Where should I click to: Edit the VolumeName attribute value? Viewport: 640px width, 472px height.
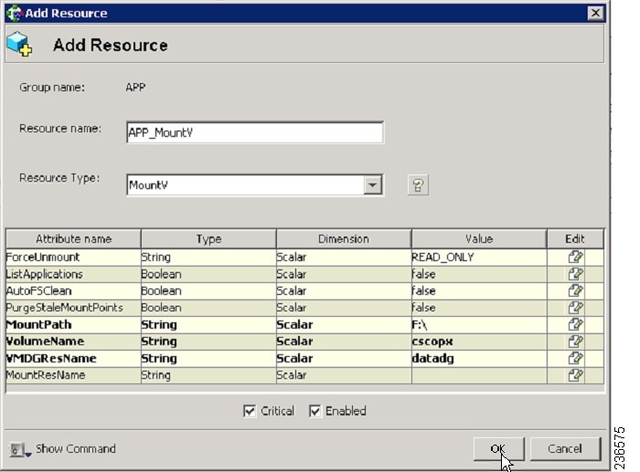coord(575,341)
